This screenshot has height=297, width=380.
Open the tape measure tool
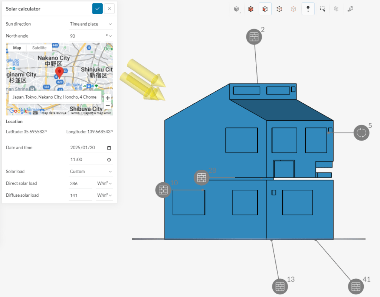coord(350,9)
